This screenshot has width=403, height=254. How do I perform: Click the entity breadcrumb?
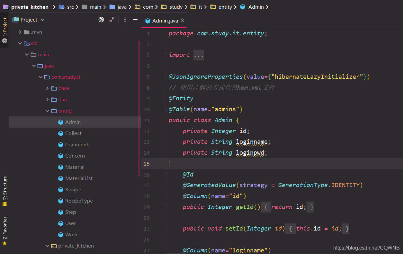pyautogui.click(x=221, y=7)
